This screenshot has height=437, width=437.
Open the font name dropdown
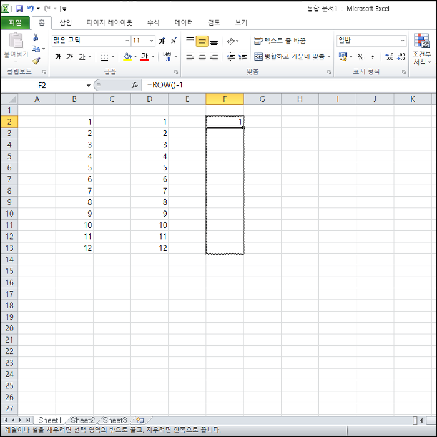point(127,41)
